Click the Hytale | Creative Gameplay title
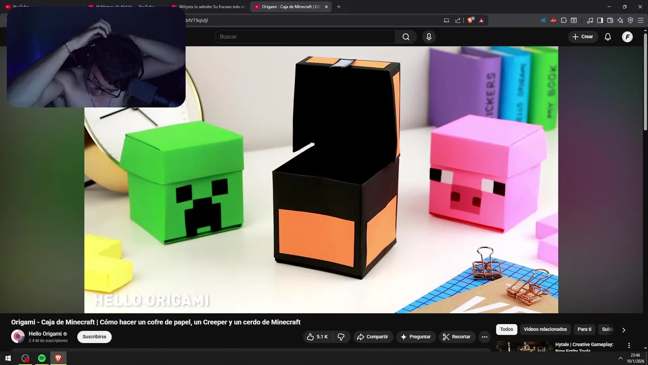648x365 pixels. click(584, 347)
